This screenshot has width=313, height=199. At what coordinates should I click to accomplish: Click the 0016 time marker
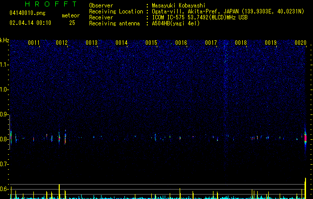click(x=181, y=43)
